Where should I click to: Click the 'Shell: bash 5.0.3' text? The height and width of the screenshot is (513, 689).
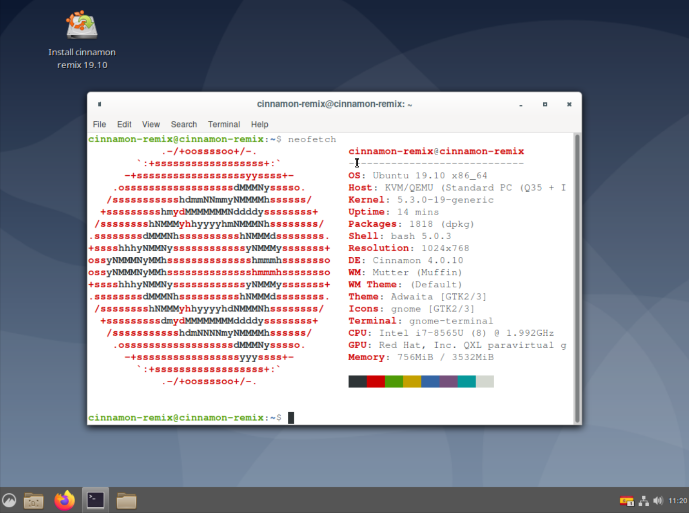coord(400,236)
